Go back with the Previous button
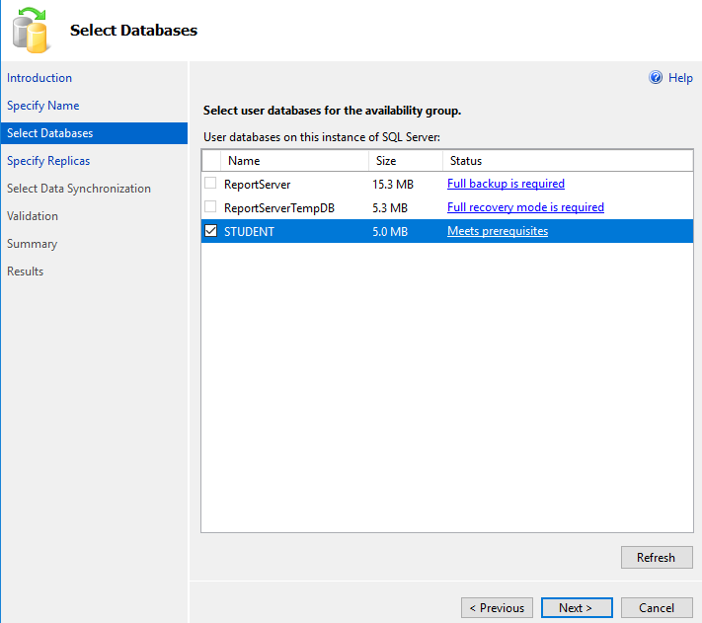 (x=497, y=608)
